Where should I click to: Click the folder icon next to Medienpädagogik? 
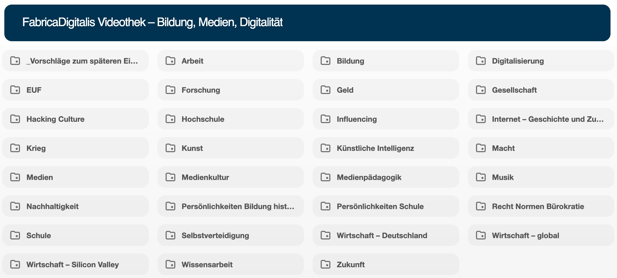[326, 177]
